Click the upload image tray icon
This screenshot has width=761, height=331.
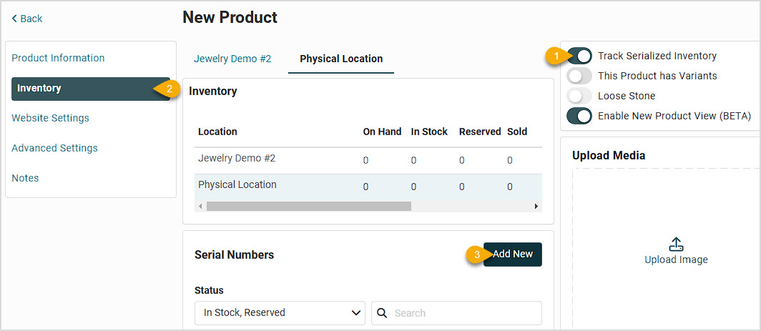pyautogui.click(x=676, y=244)
